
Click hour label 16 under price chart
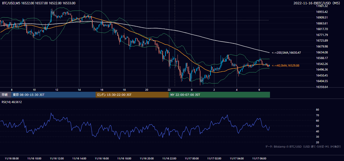point(102,90)
